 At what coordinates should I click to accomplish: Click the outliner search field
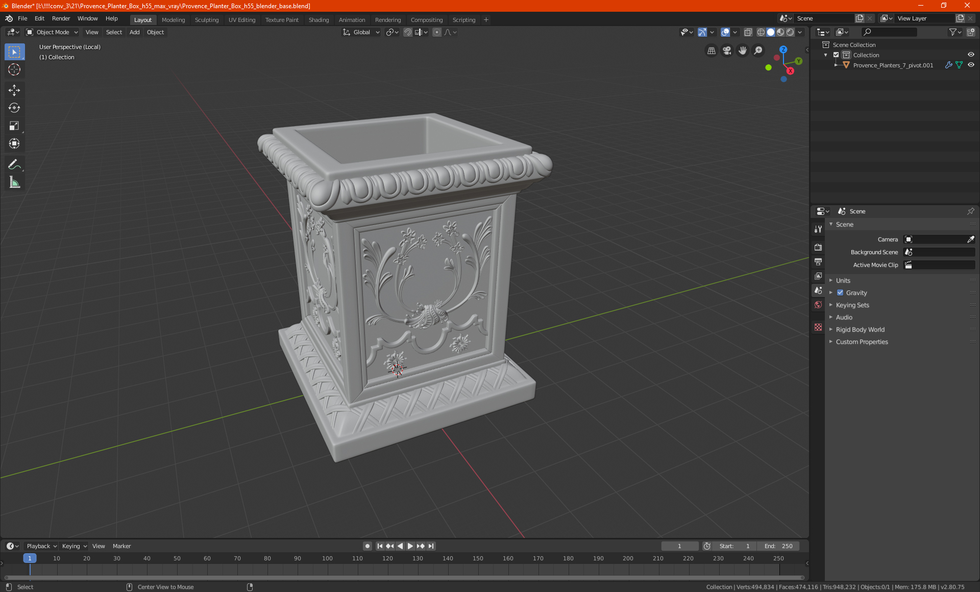(x=889, y=32)
